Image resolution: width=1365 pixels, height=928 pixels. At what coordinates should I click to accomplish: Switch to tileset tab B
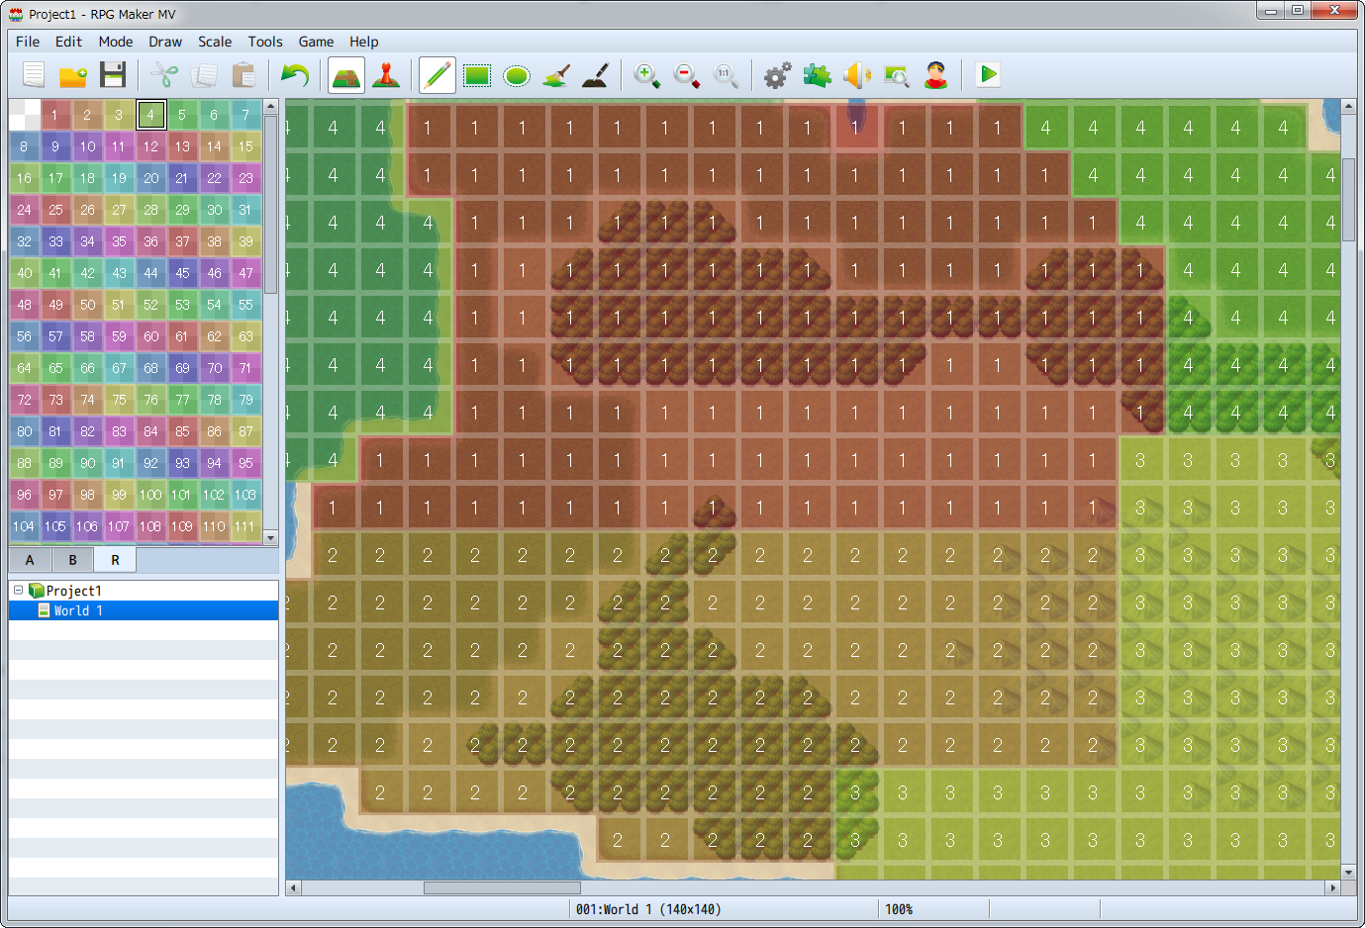click(x=72, y=560)
